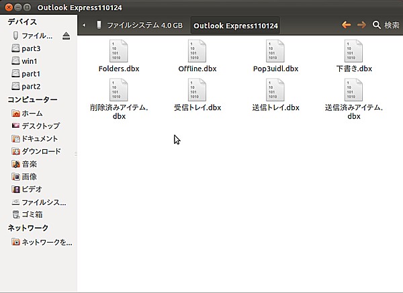
Task: Select the 削除済みアイテム.dbx file icon
Action: point(118,90)
